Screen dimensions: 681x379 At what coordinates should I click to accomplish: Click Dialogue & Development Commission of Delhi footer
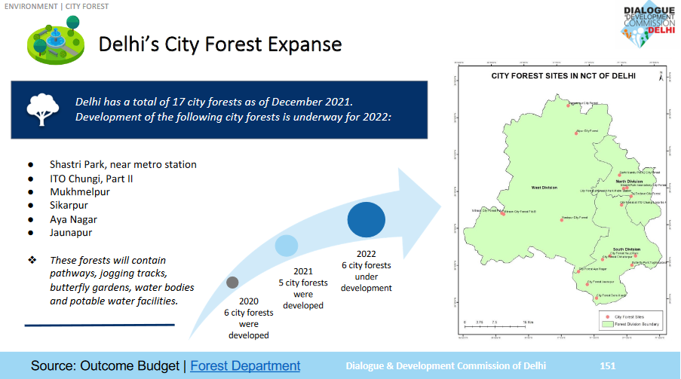446,366
